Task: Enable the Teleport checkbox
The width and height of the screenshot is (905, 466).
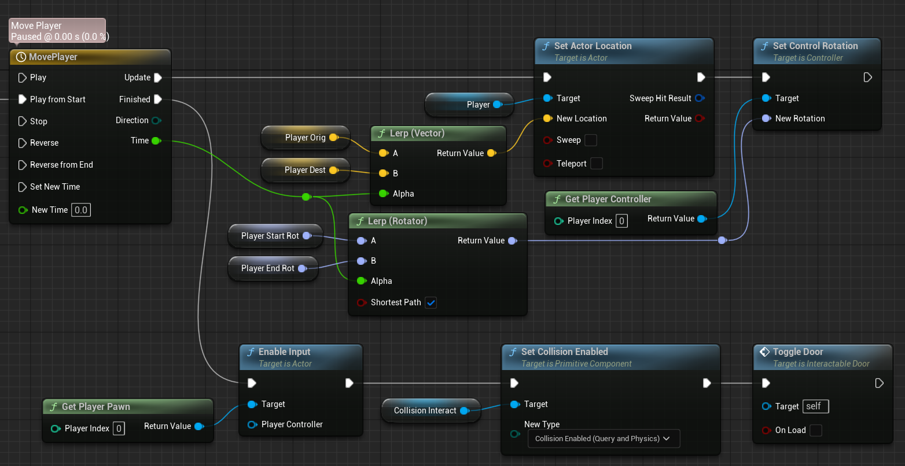Action: (x=597, y=164)
